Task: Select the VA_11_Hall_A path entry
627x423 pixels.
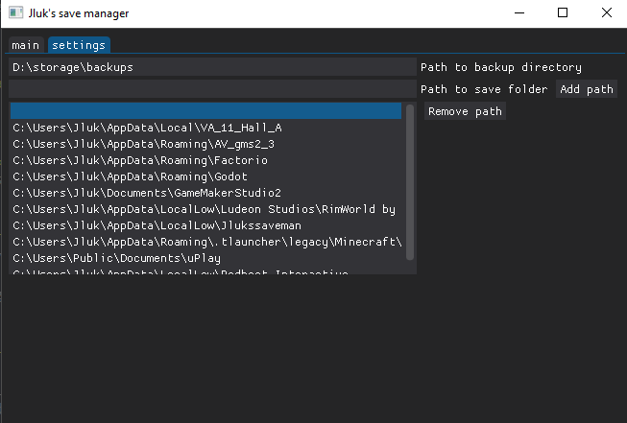Action: (205, 128)
